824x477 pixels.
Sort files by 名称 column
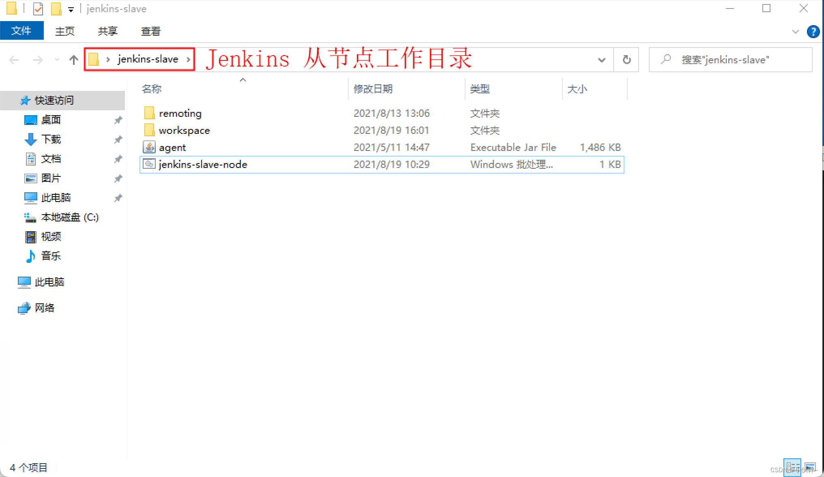(x=152, y=89)
